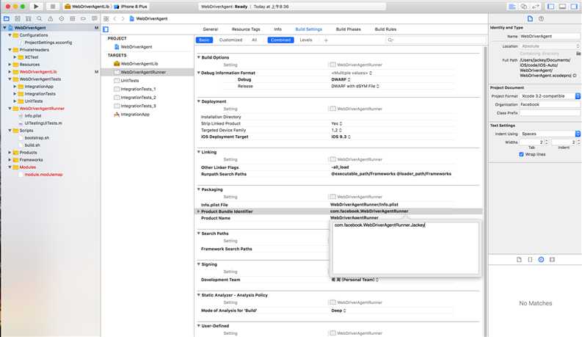
Task: Open the Test navigator diamond icon
Action: tap(61, 18)
